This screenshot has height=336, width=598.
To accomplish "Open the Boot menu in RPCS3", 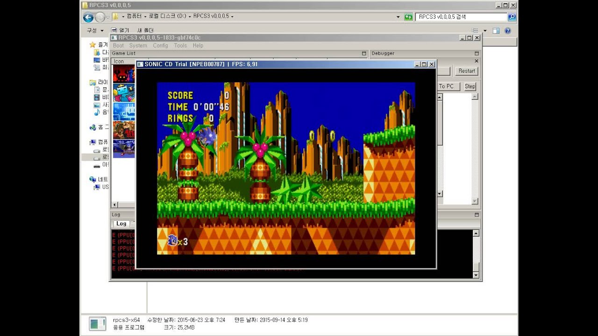I will 119,46.
